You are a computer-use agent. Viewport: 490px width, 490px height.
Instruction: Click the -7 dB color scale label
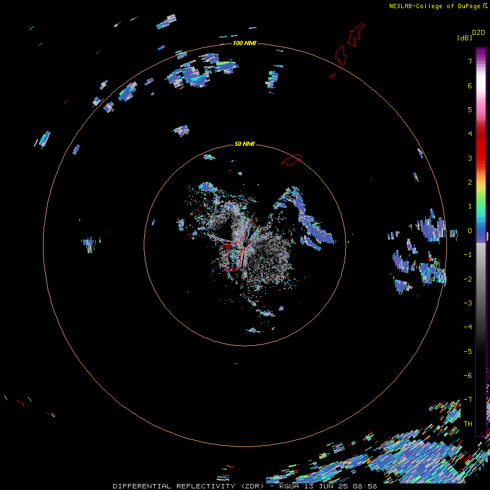click(x=468, y=400)
